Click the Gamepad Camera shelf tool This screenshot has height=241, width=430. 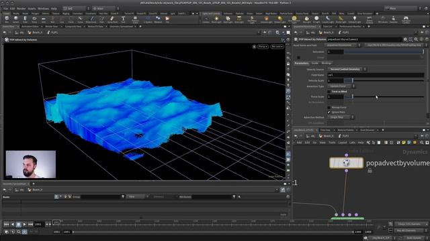pos(406,19)
